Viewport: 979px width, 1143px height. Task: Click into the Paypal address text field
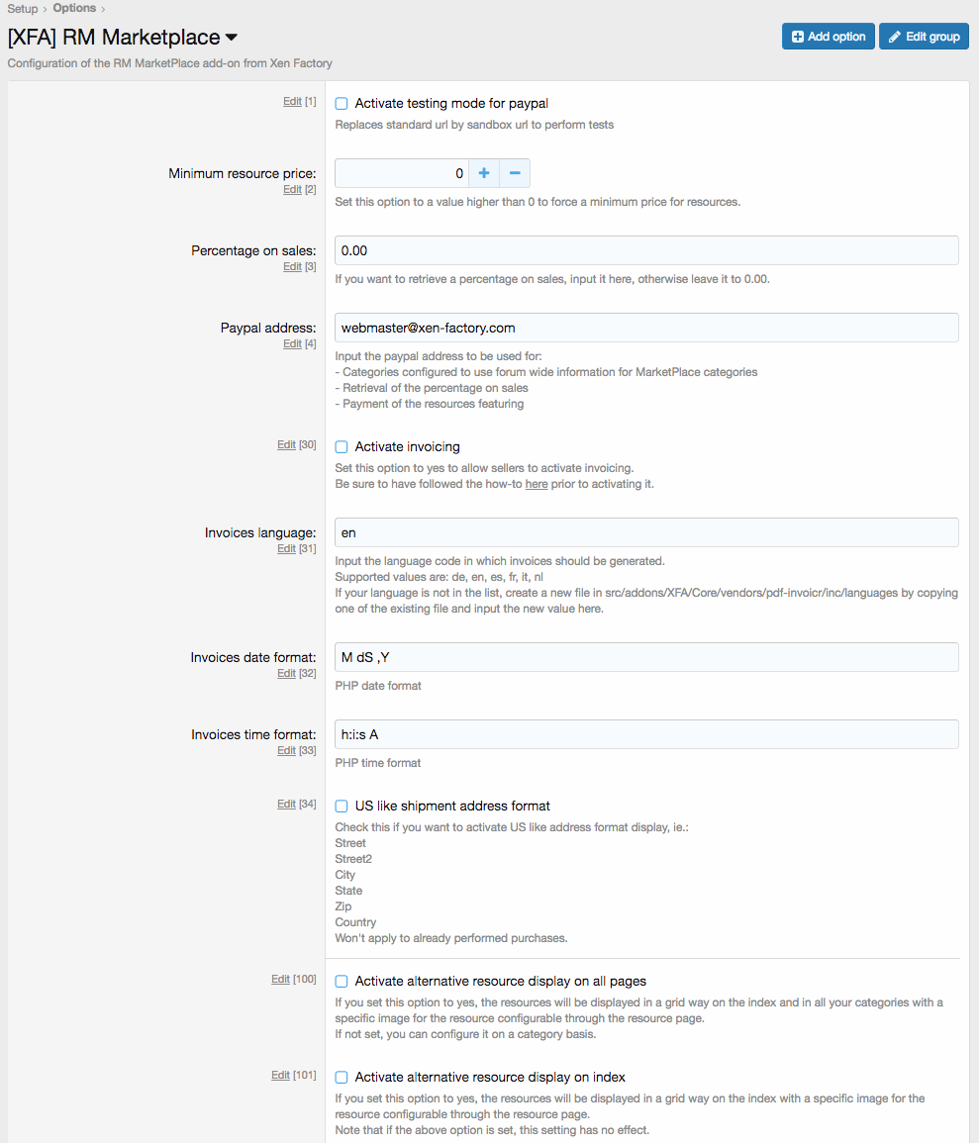pos(646,328)
